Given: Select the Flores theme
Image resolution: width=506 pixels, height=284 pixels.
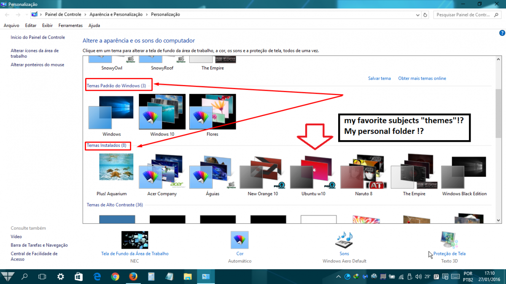Looking at the screenshot, I should pyautogui.click(x=213, y=115).
